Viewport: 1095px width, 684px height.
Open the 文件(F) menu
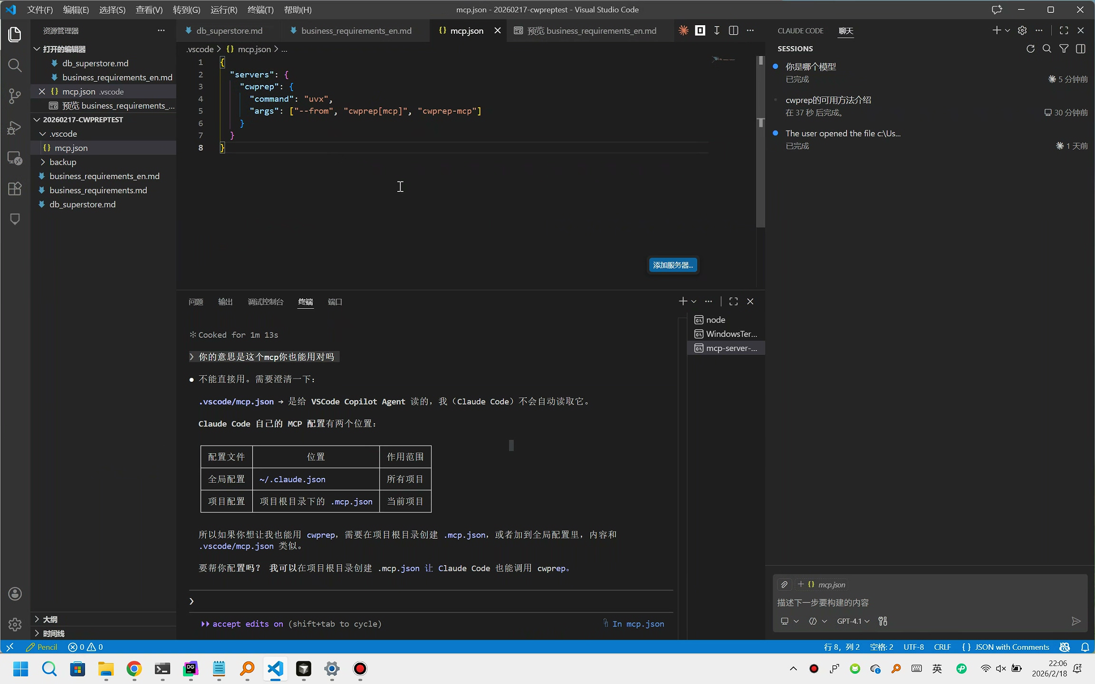pos(40,9)
